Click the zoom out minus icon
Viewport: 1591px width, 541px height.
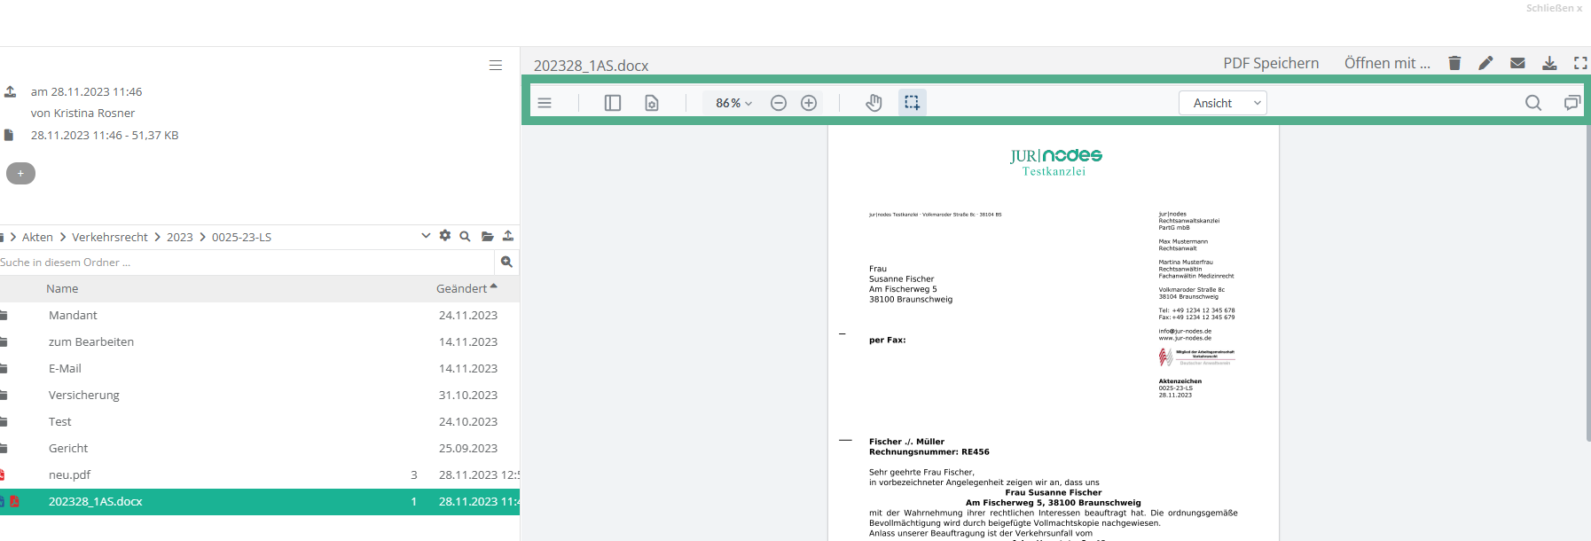pos(779,103)
